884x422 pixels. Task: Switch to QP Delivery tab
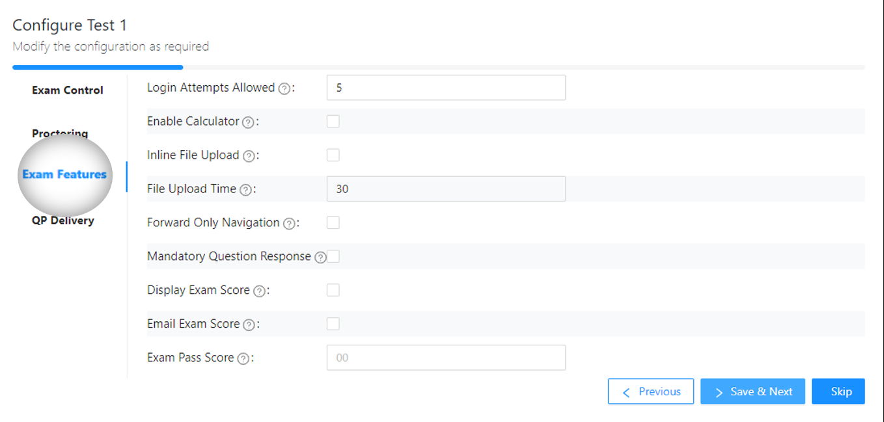[63, 220]
